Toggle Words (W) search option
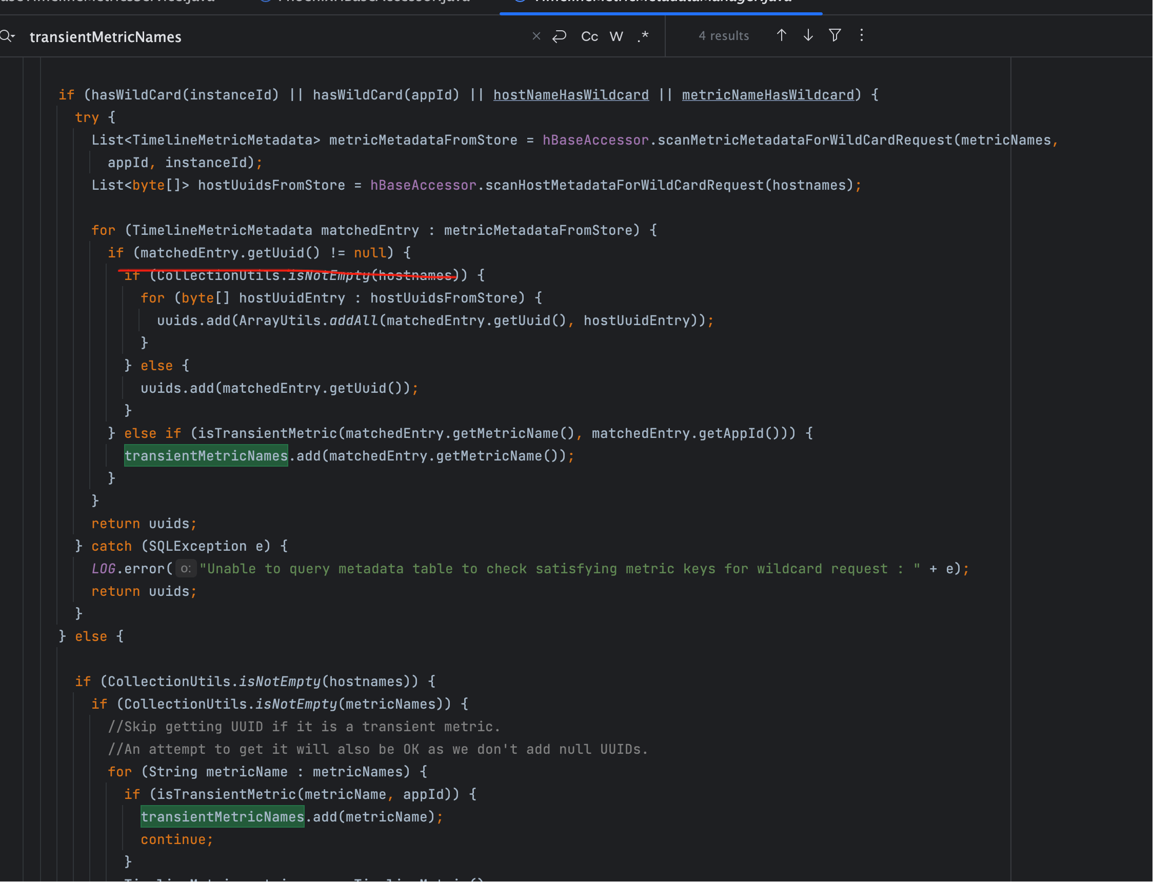 tap(617, 36)
